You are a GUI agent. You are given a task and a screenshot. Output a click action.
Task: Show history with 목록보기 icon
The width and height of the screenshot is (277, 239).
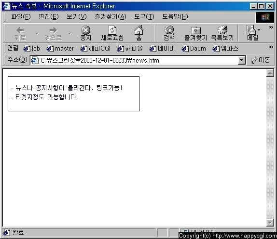(222, 30)
